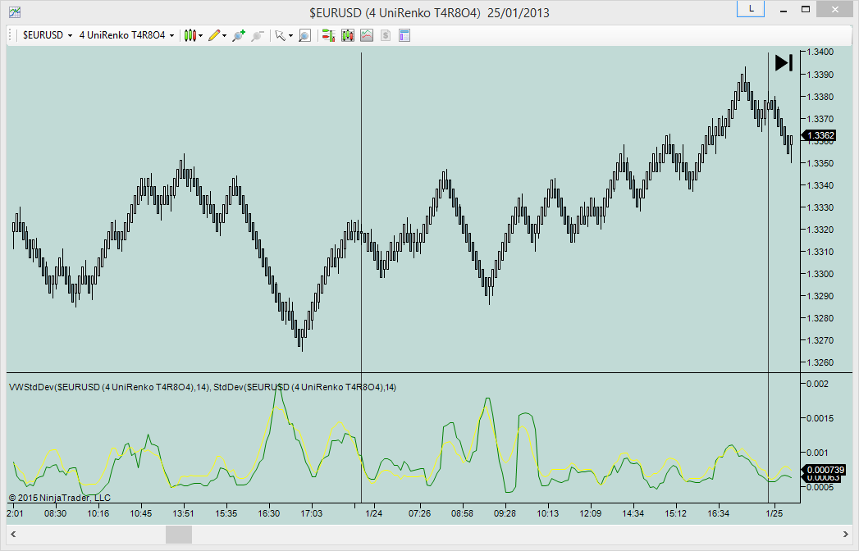Screen dimensions: 859x551
Task: Click the Zoom In magnifier icon
Action: pos(238,35)
